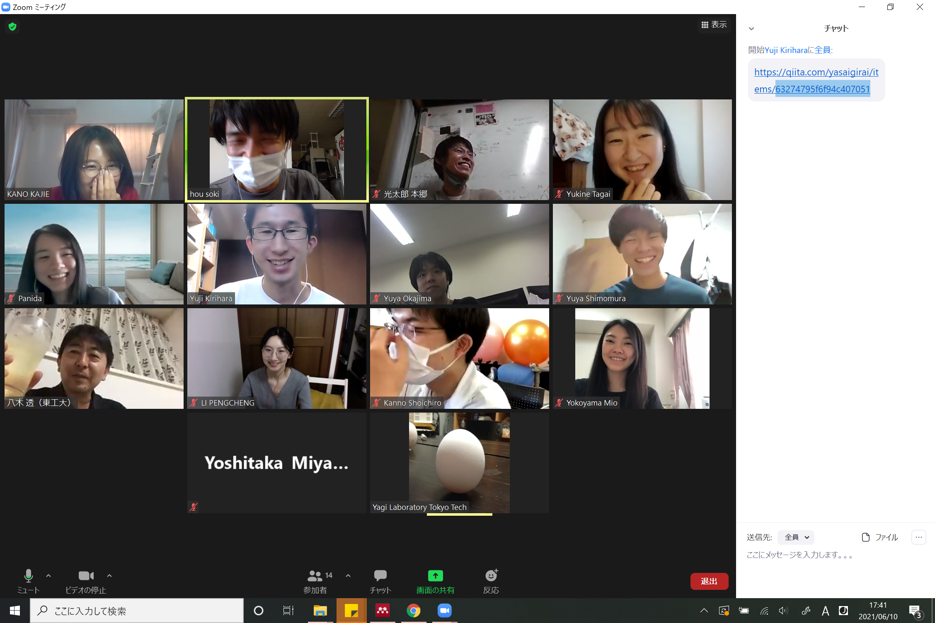
Task: Collapse the chat panel chevron
Action: [751, 29]
